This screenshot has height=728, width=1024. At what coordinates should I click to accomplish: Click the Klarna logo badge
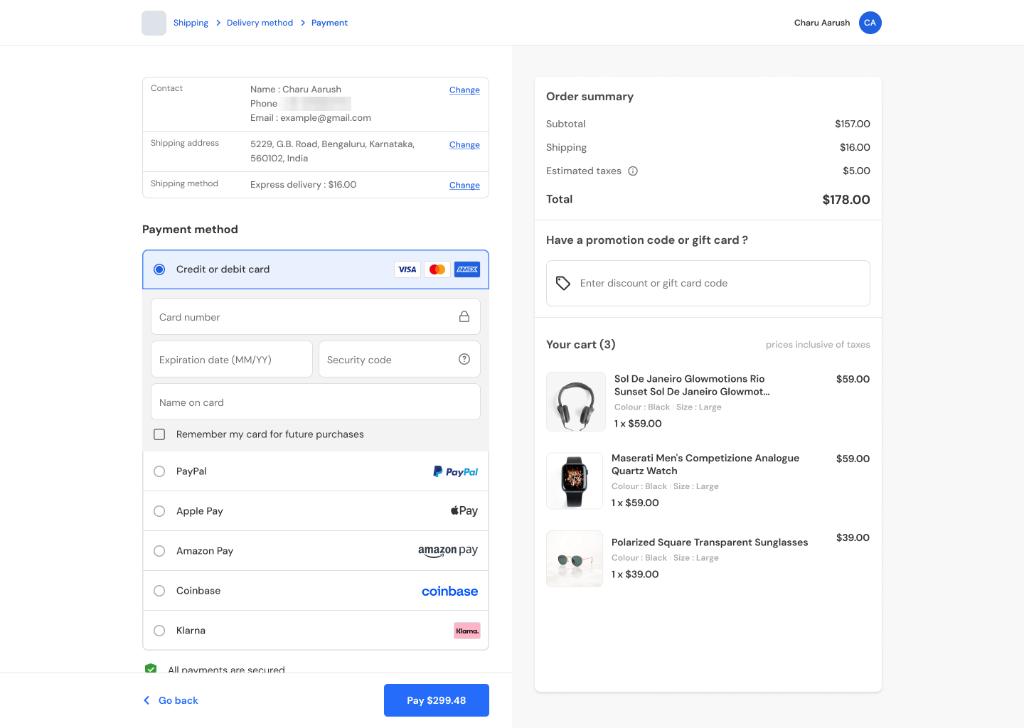467,631
